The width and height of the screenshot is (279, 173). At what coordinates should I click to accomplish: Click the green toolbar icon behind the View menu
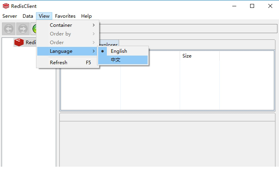pos(34,29)
